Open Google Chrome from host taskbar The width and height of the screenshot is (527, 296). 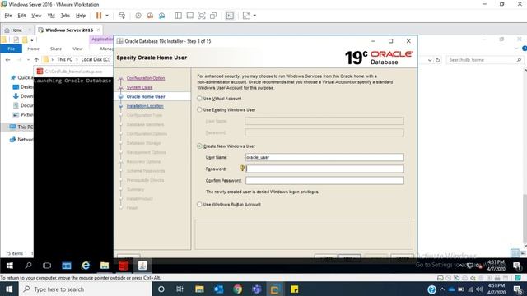(237, 289)
